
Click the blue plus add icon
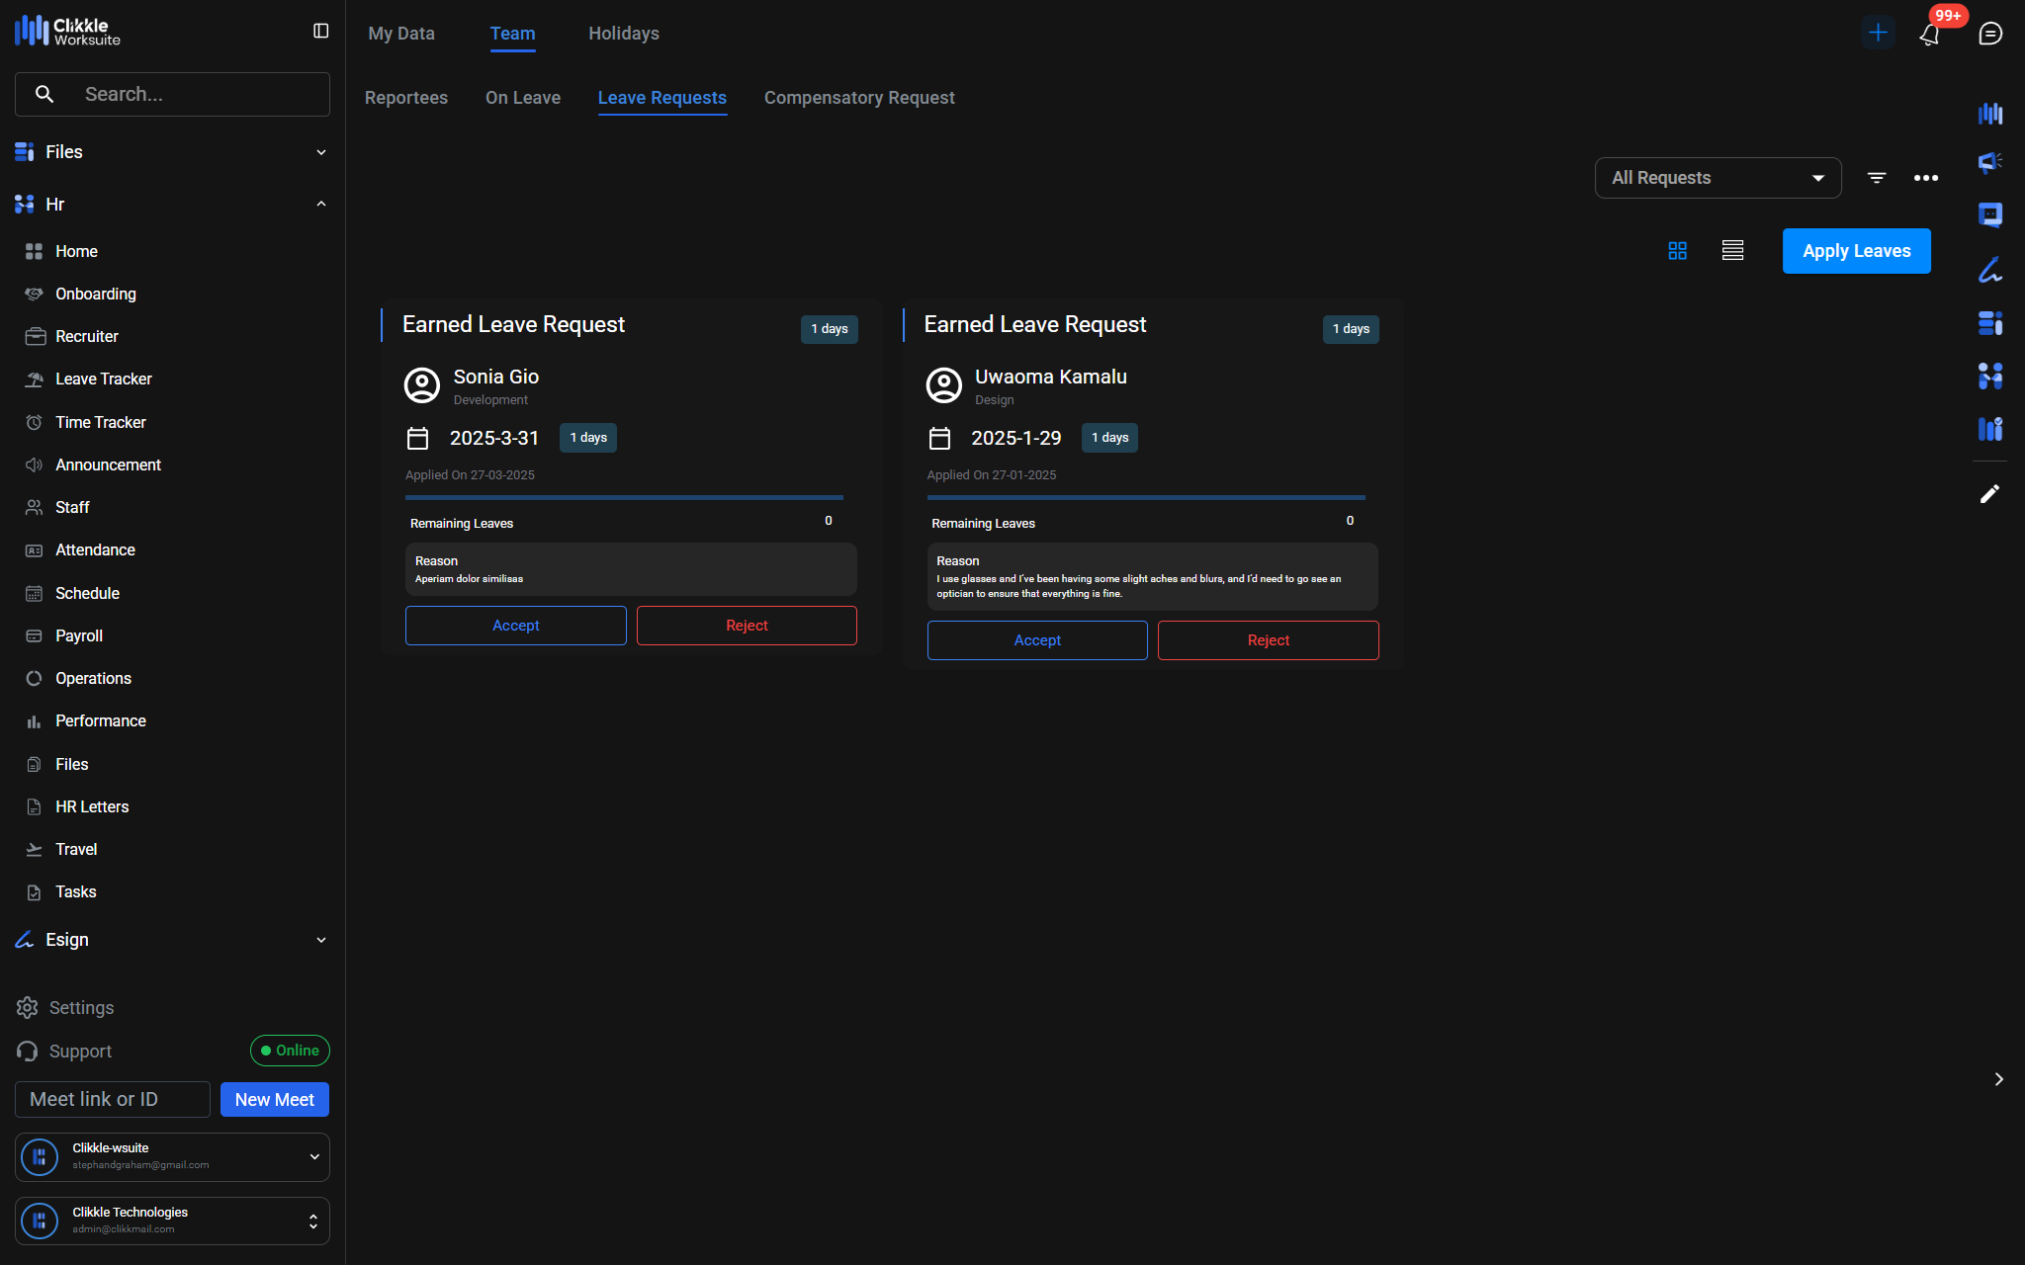1877,33
